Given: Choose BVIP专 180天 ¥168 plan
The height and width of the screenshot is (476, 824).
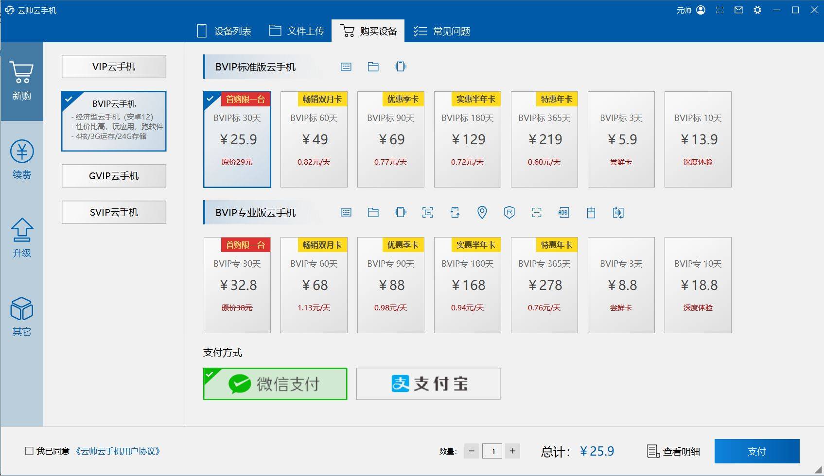Looking at the screenshot, I should [468, 285].
